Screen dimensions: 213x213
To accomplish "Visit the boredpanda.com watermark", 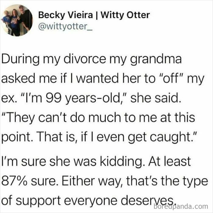I will point(181,207).
